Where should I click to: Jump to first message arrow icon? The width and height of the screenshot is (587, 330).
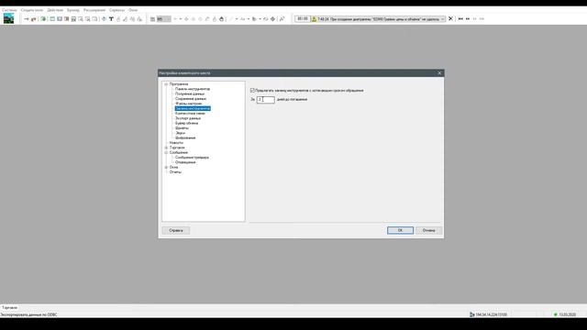[x=460, y=18]
